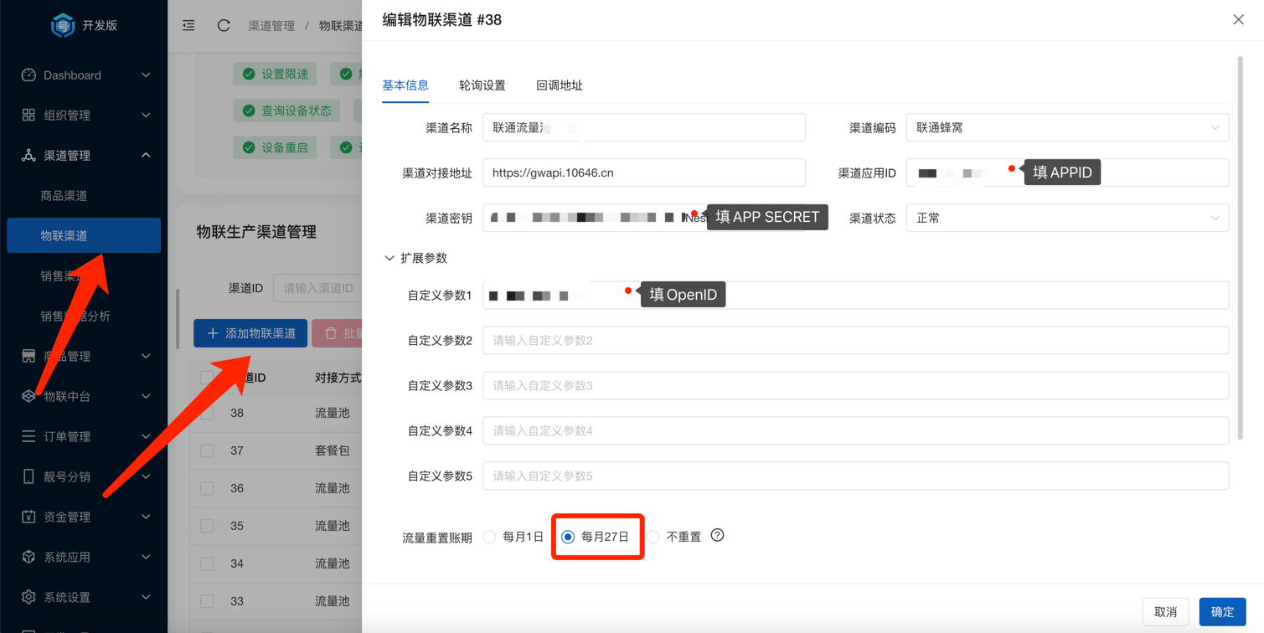Image resolution: width=1264 pixels, height=633 pixels.
Task: Click the 确定 confirm button
Action: click(x=1222, y=611)
